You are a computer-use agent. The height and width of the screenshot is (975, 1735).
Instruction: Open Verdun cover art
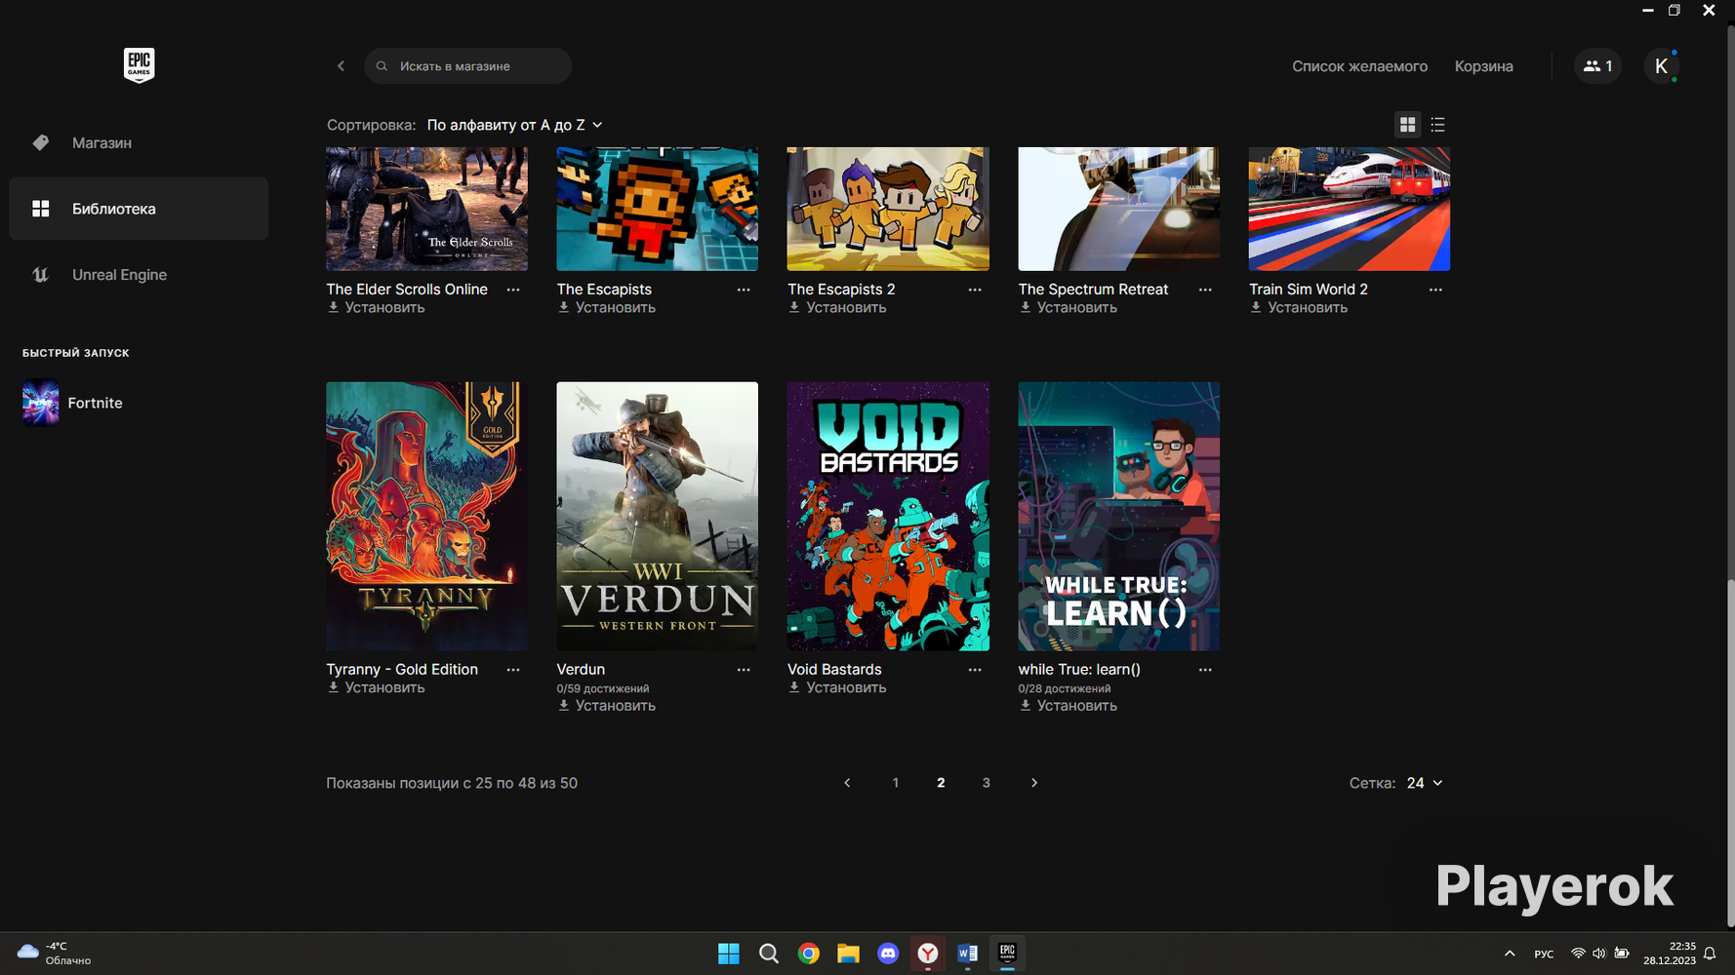pos(657,516)
